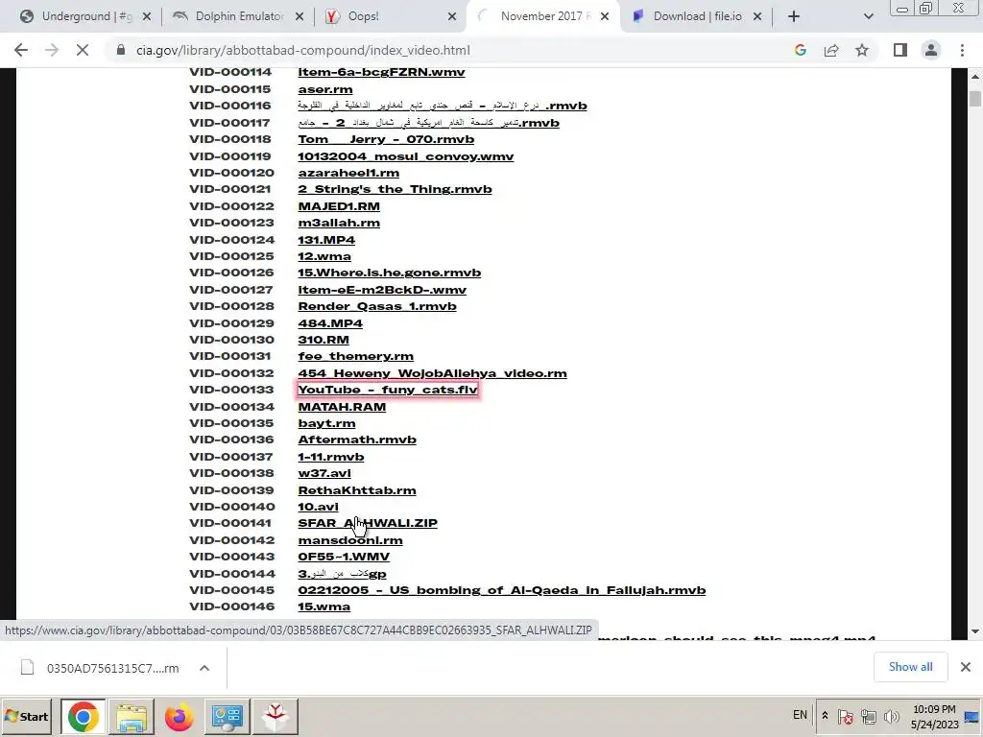The image size is (983, 737).
Task: Open the mansdooni.rm link
Action: (349, 540)
